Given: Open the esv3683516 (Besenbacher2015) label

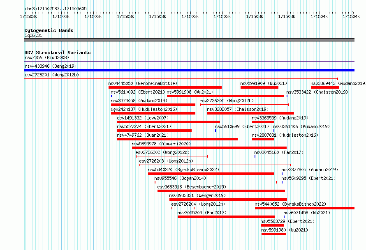Looking at the screenshot, I should 192,187.
